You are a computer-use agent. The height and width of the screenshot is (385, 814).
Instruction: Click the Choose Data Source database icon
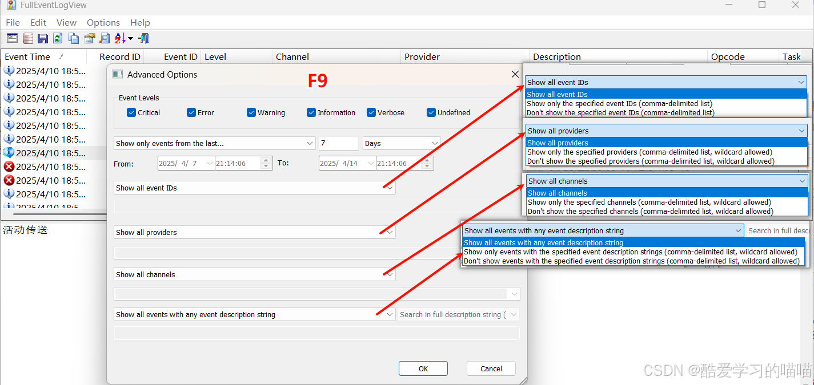[x=27, y=38]
